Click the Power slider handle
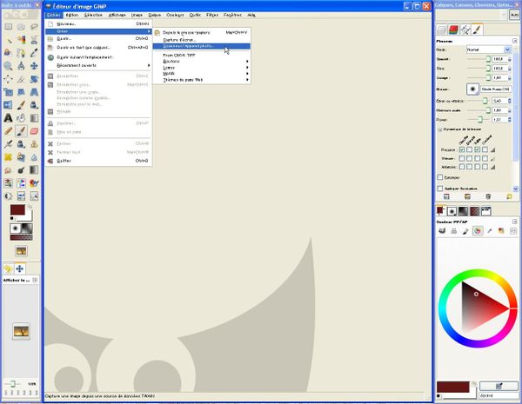 [x=480, y=119]
